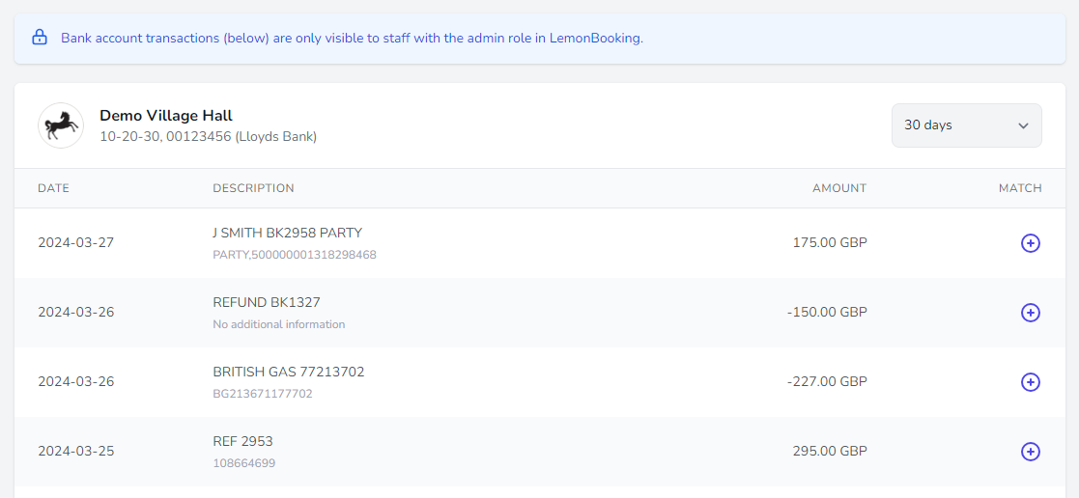Click the Lloyds Bank black horse logo

pos(61,125)
